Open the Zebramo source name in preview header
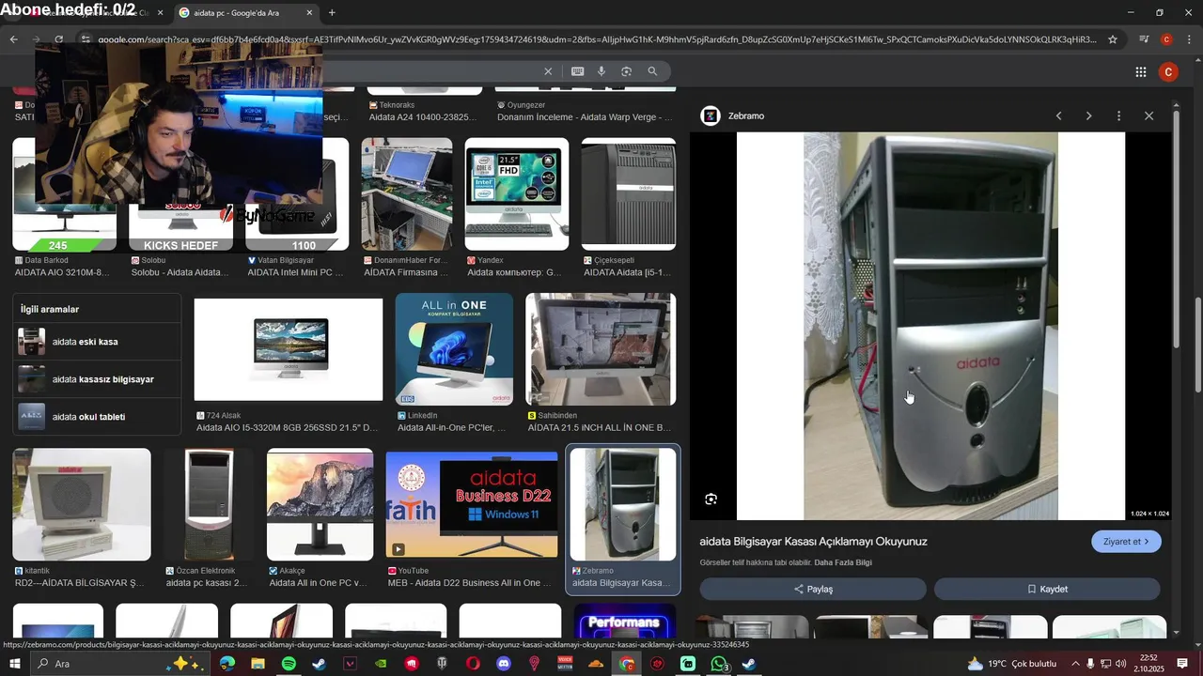 746,116
